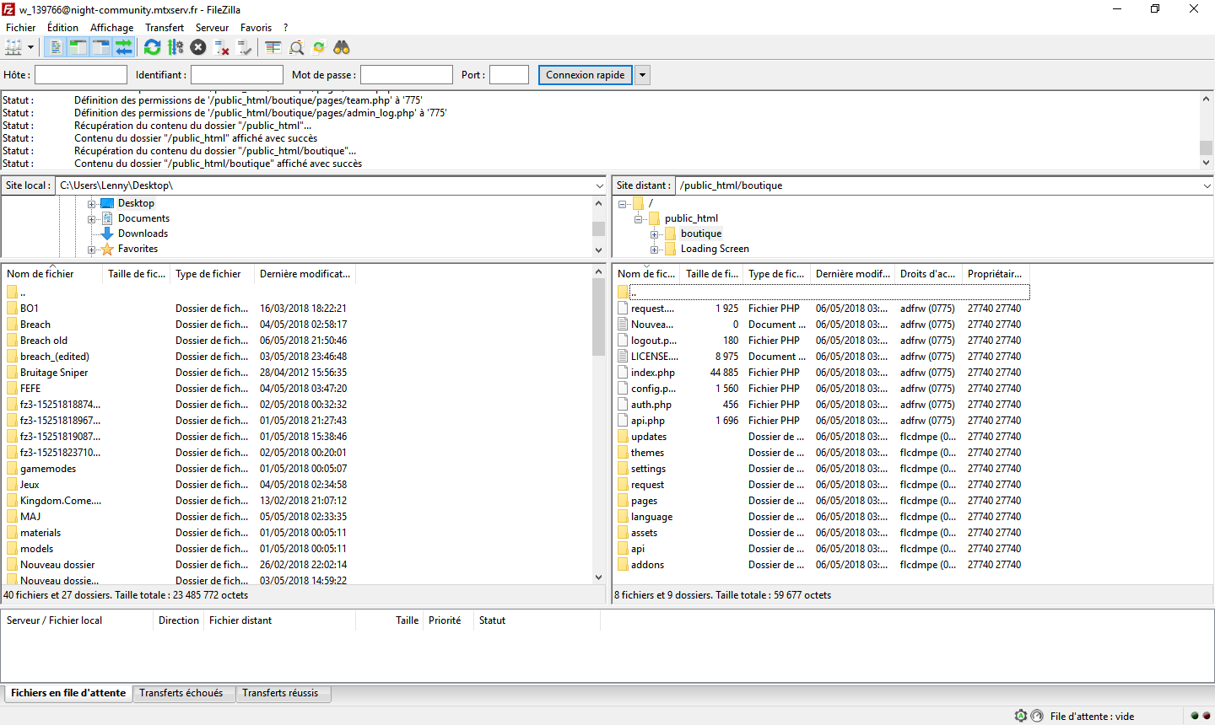Toggle synchronized browsing
This screenshot has width=1215, height=725.
click(x=319, y=47)
